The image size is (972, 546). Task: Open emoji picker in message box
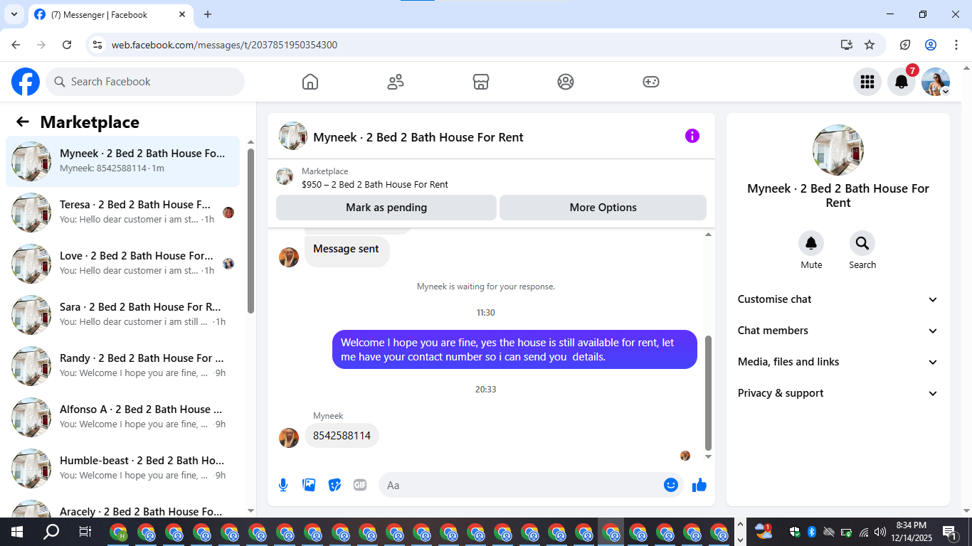pos(670,485)
